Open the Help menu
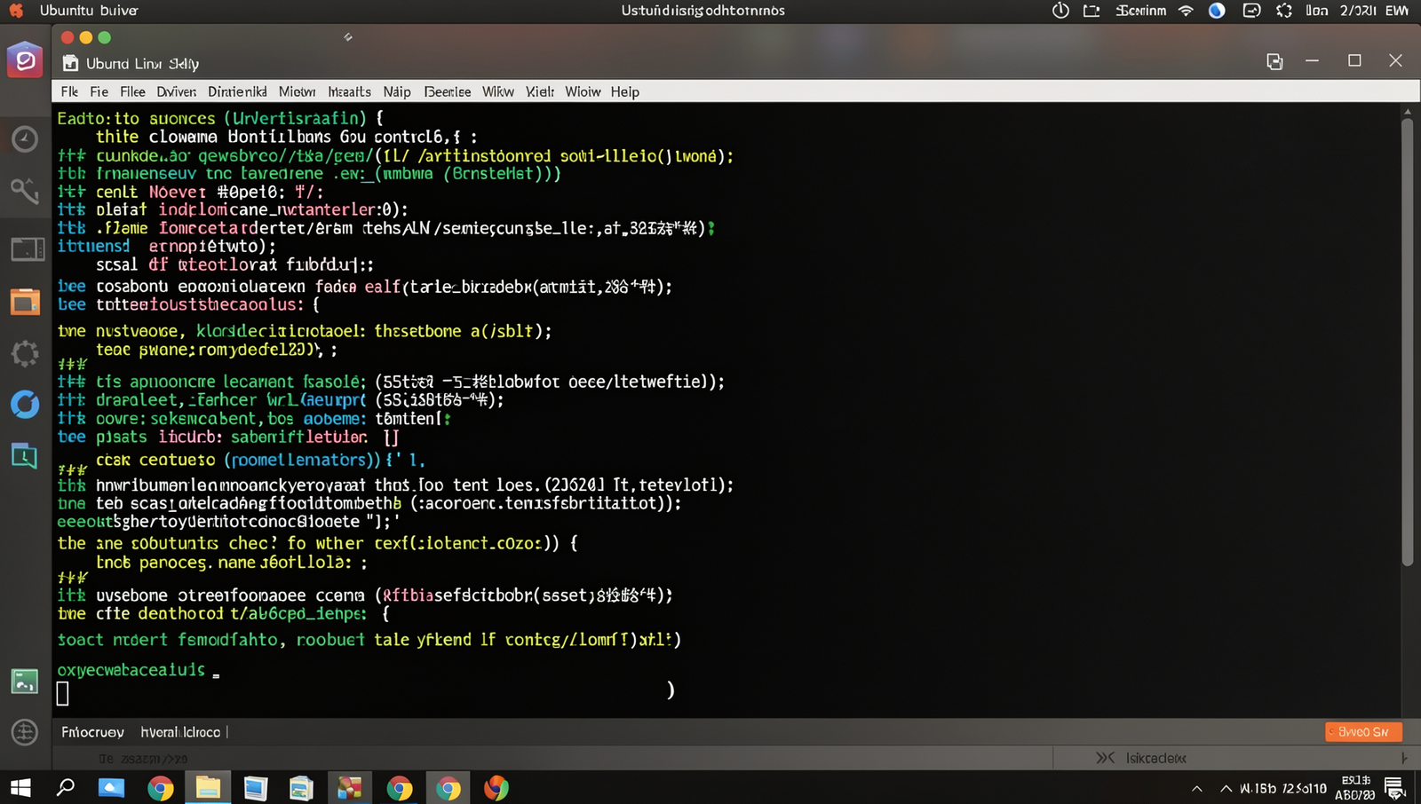This screenshot has height=804, width=1421. (x=624, y=91)
